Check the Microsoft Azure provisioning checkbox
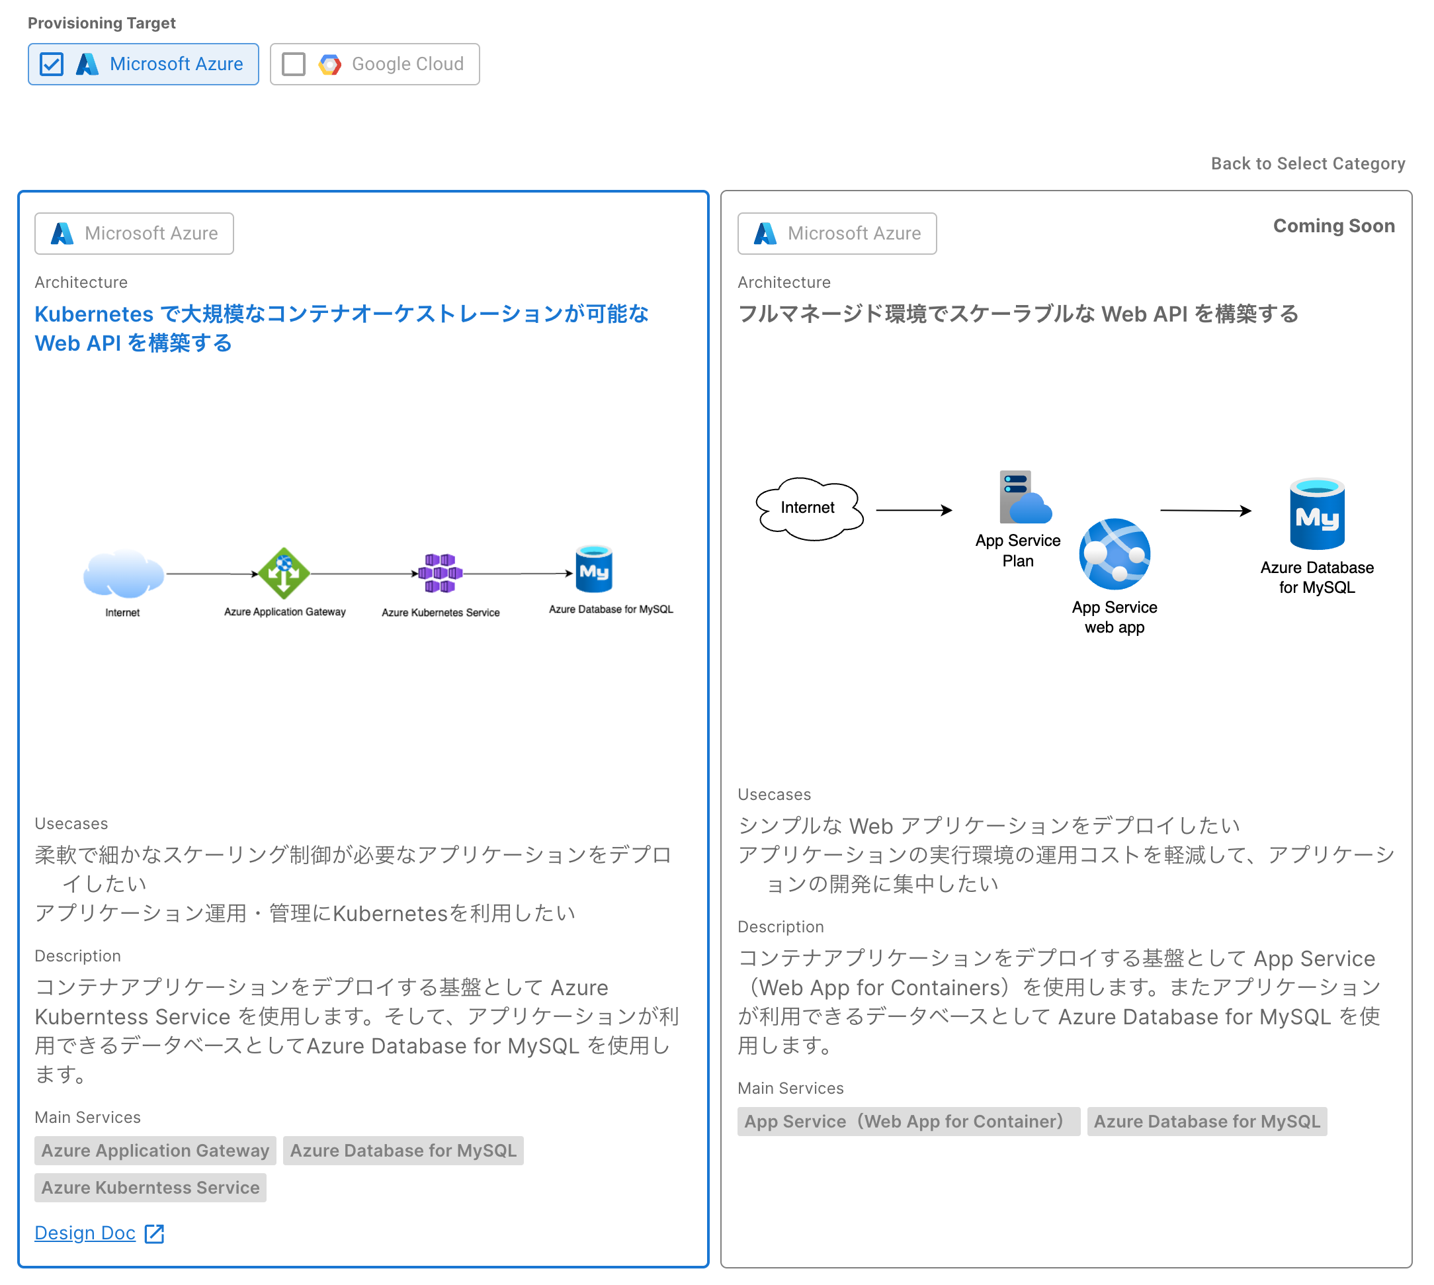This screenshot has width=1434, height=1285. coord(52,64)
